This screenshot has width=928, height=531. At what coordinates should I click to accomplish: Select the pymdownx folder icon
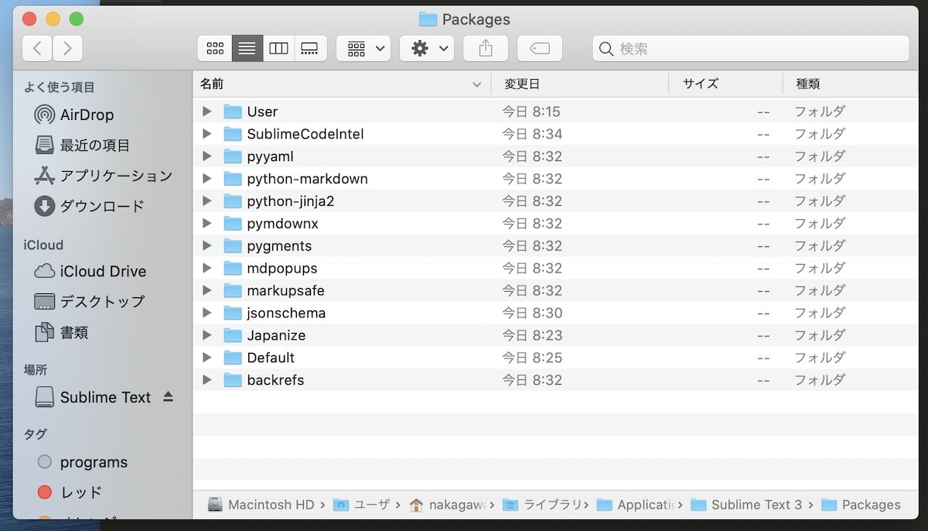[x=233, y=224]
